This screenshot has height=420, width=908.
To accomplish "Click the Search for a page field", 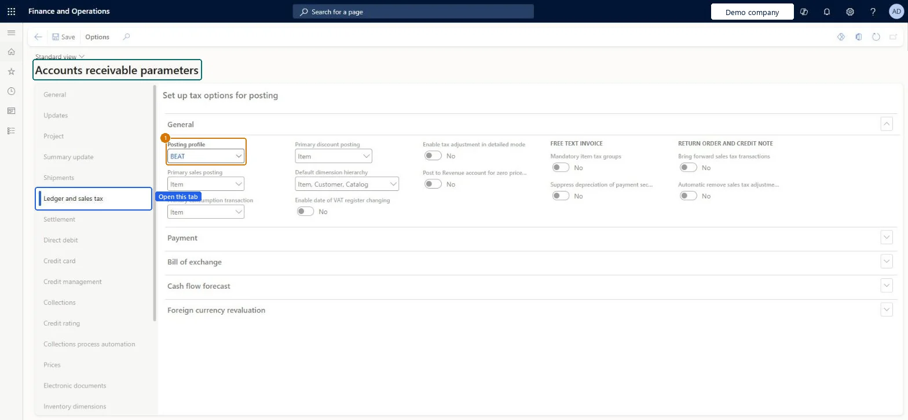I will [413, 12].
